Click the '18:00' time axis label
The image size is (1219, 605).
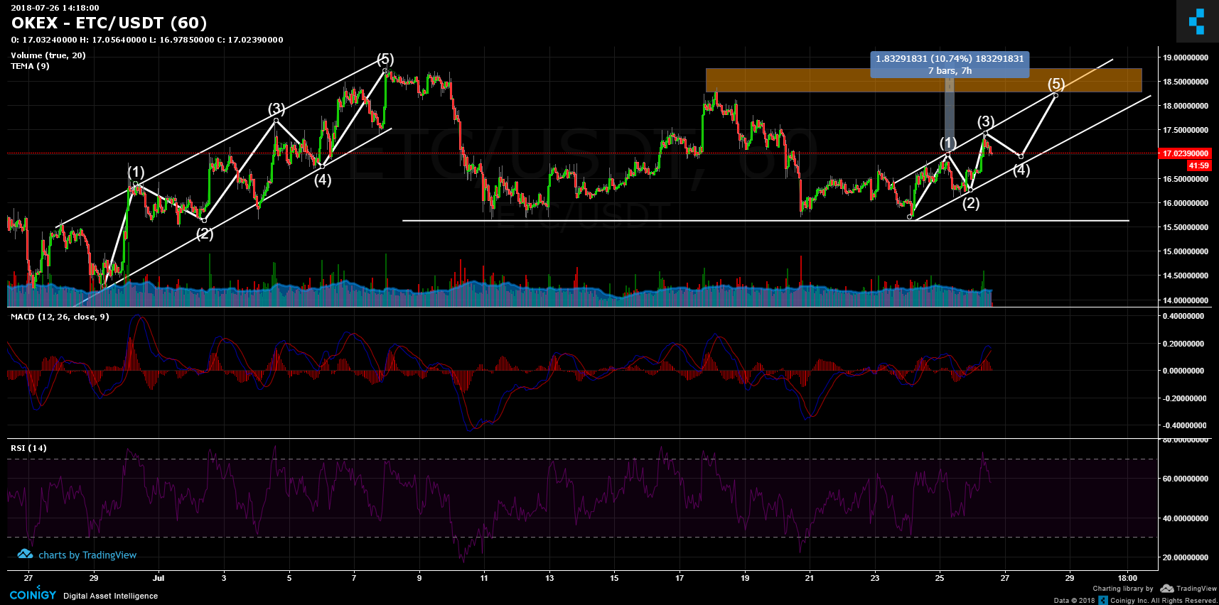click(x=1127, y=578)
